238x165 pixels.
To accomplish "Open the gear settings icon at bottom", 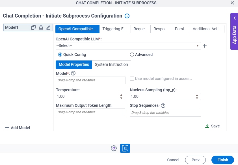I will point(114,148).
